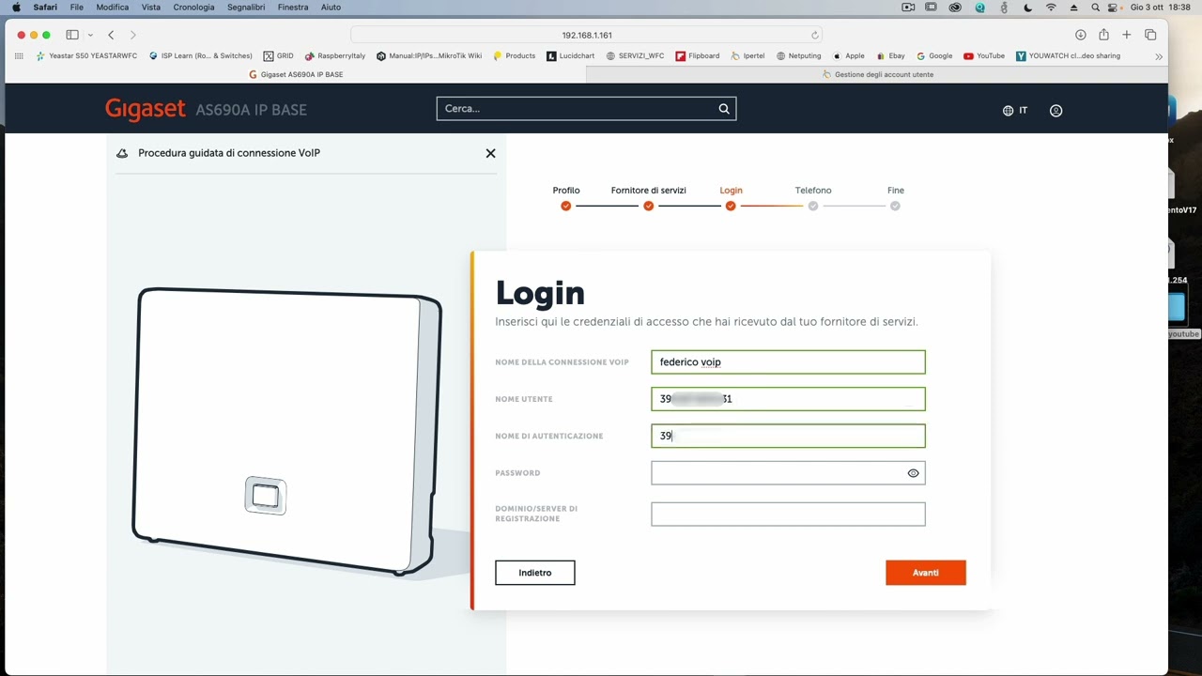Open the user account icon in header
The width and height of the screenshot is (1202, 676).
coord(1056,111)
